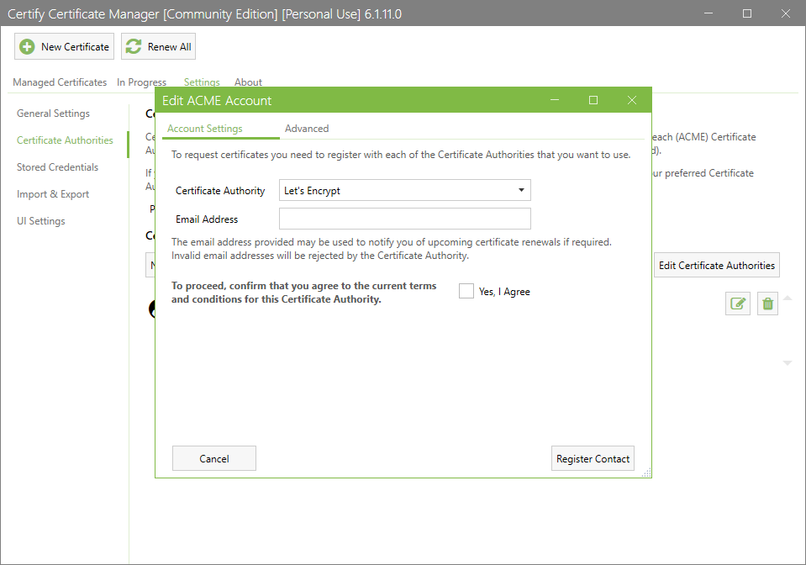The width and height of the screenshot is (806, 565).
Task: Close the Certify Certificate Manager main window
Action: click(x=786, y=13)
